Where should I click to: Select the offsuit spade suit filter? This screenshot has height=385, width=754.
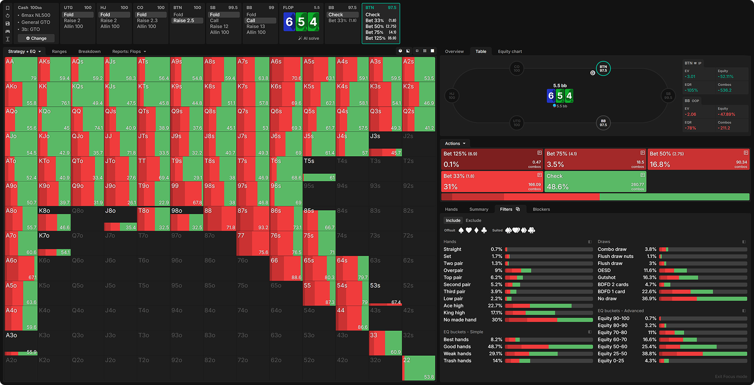(461, 230)
